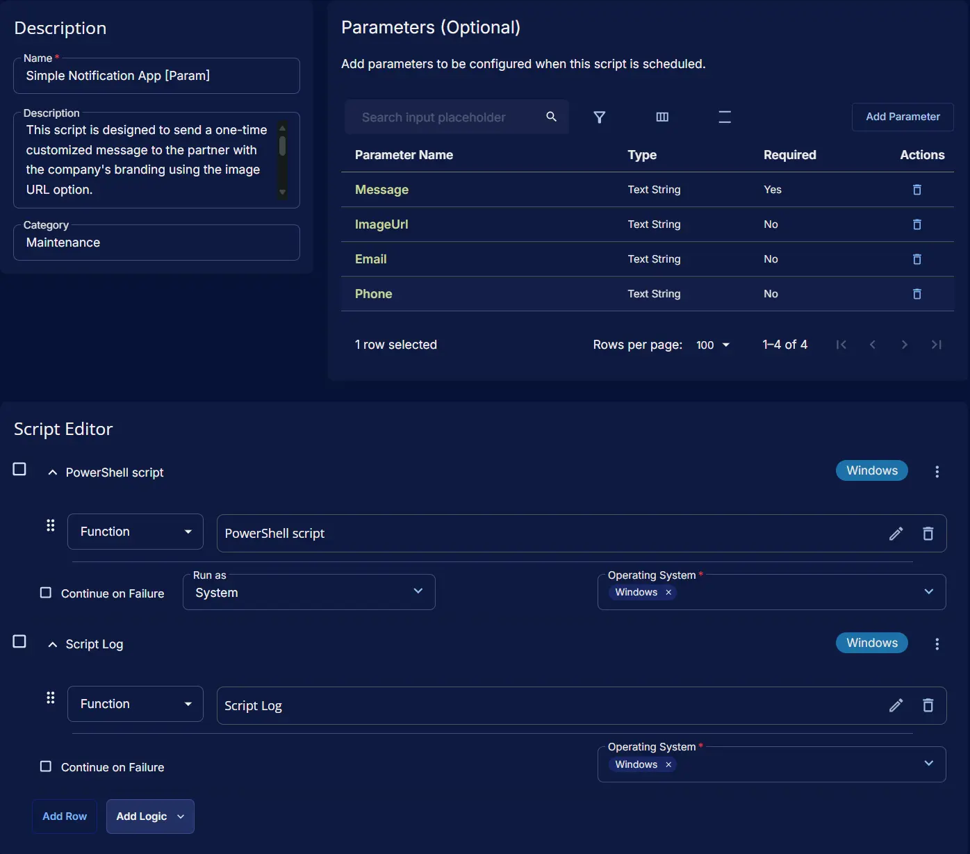Open the Run as System dropdown

(x=309, y=592)
